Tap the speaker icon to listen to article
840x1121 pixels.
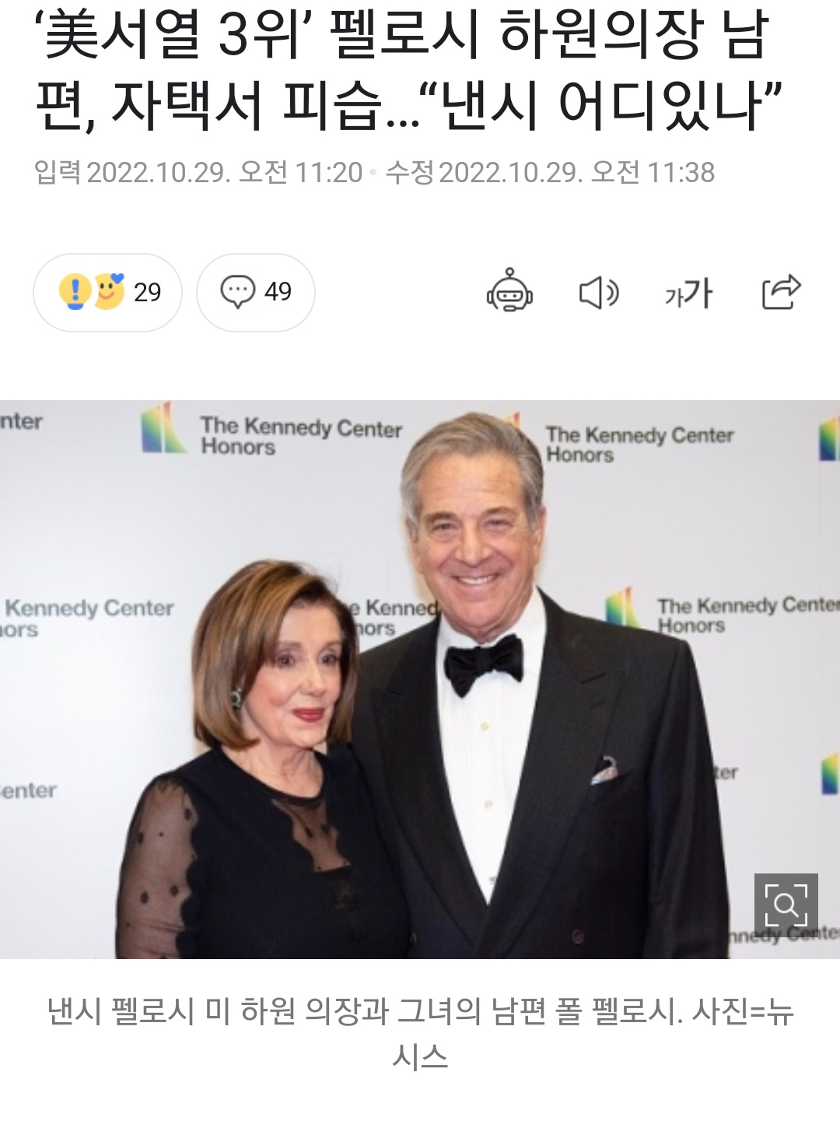tap(599, 293)
